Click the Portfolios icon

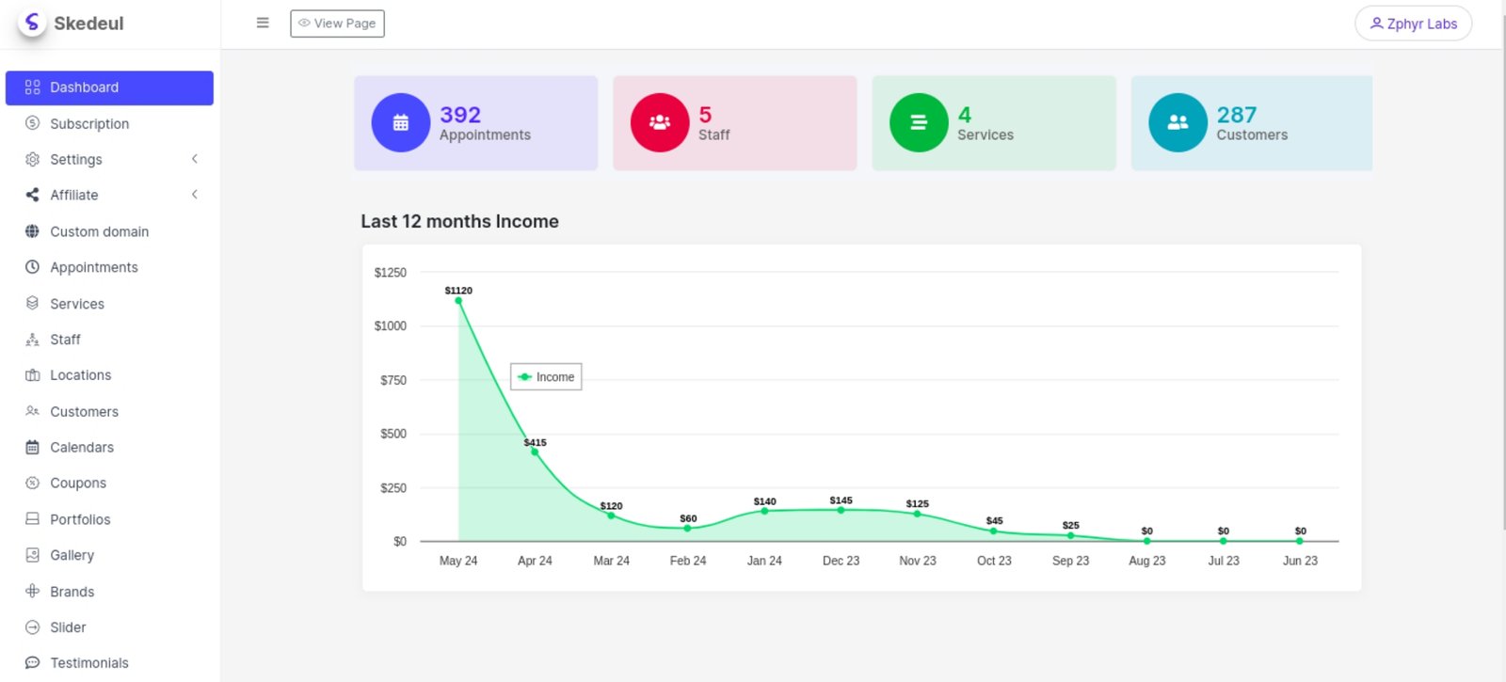click(x=32, y=519)
